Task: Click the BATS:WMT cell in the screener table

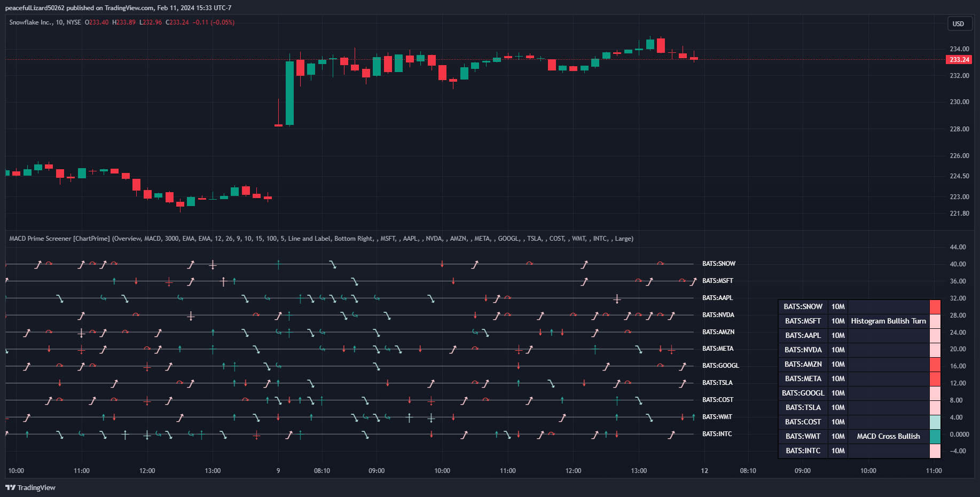Action: click(803, 437)
